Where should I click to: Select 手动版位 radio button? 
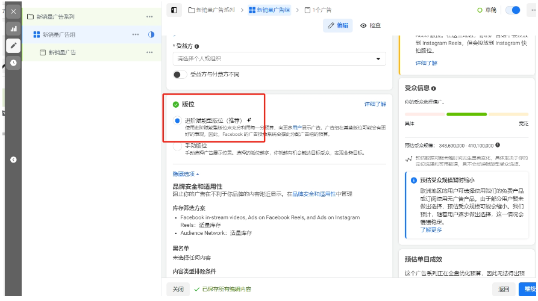tap(177, 146)
